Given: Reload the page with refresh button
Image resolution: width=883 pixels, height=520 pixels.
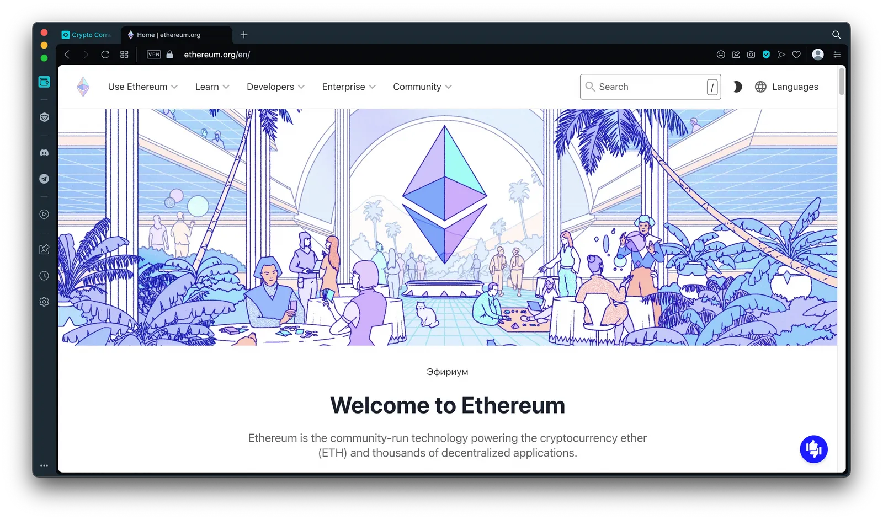Looking at the screenshot, I should [105, 55].
